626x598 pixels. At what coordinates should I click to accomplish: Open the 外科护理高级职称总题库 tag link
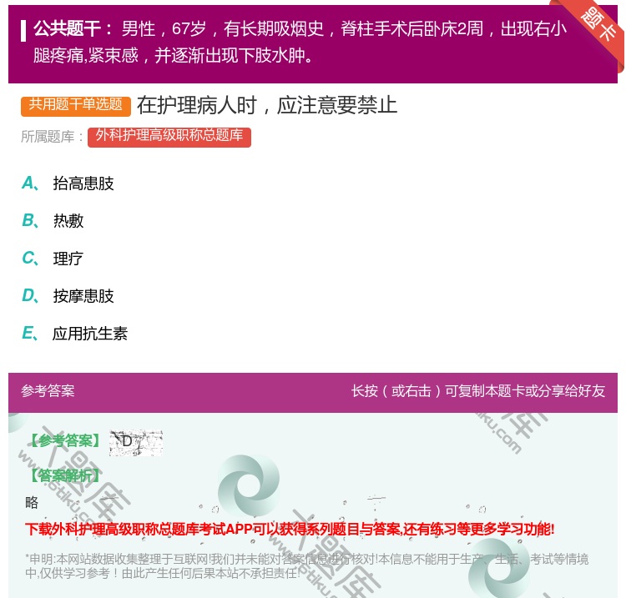coord(169,136)
